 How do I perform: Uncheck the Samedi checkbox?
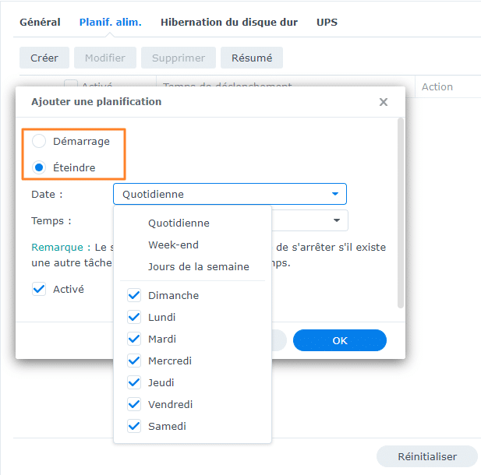[x=134, y=427]
